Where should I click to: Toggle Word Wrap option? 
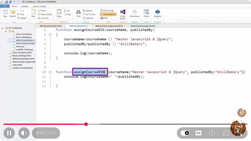tap(107, 11)
